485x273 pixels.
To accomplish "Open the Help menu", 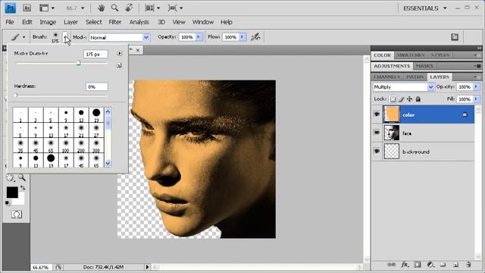I will coord(227,22).
